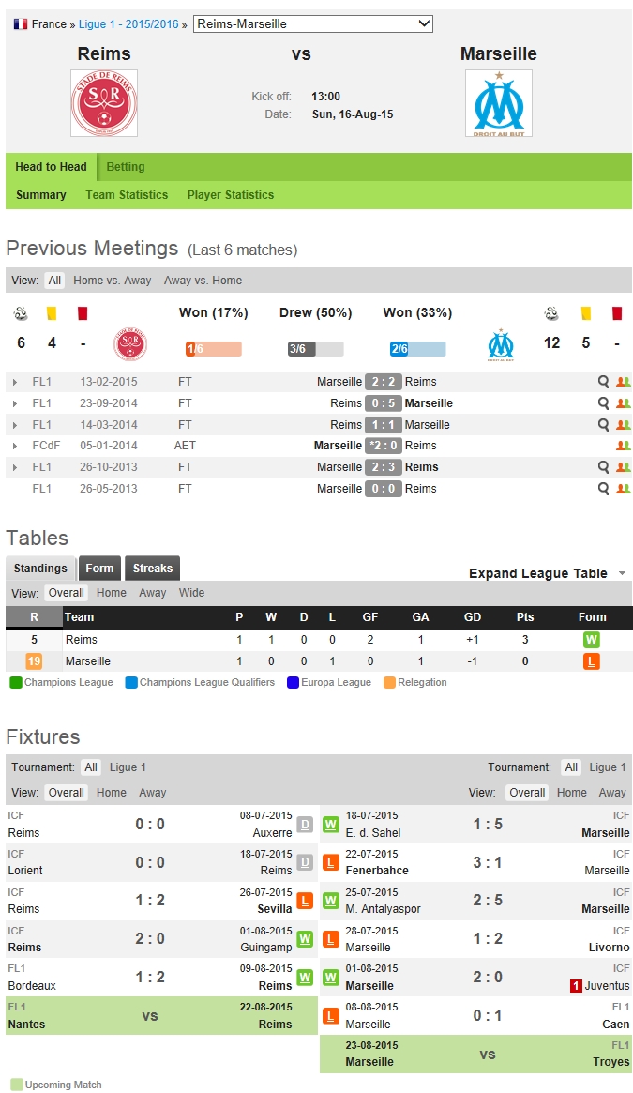
Task: Open the lineup icon for the 23-09-2014 match
Action: point(623,403)
